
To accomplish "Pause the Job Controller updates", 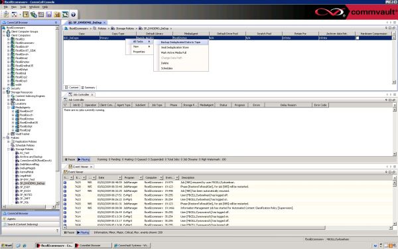I will (70, 159).
